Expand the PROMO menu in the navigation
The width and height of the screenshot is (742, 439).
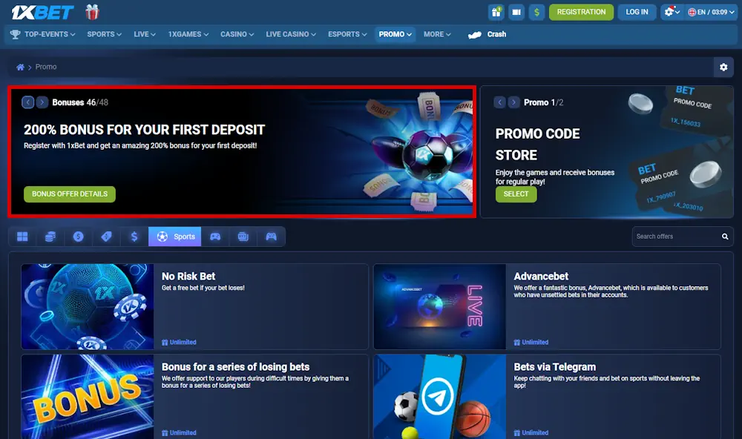(x=395, y=33)
